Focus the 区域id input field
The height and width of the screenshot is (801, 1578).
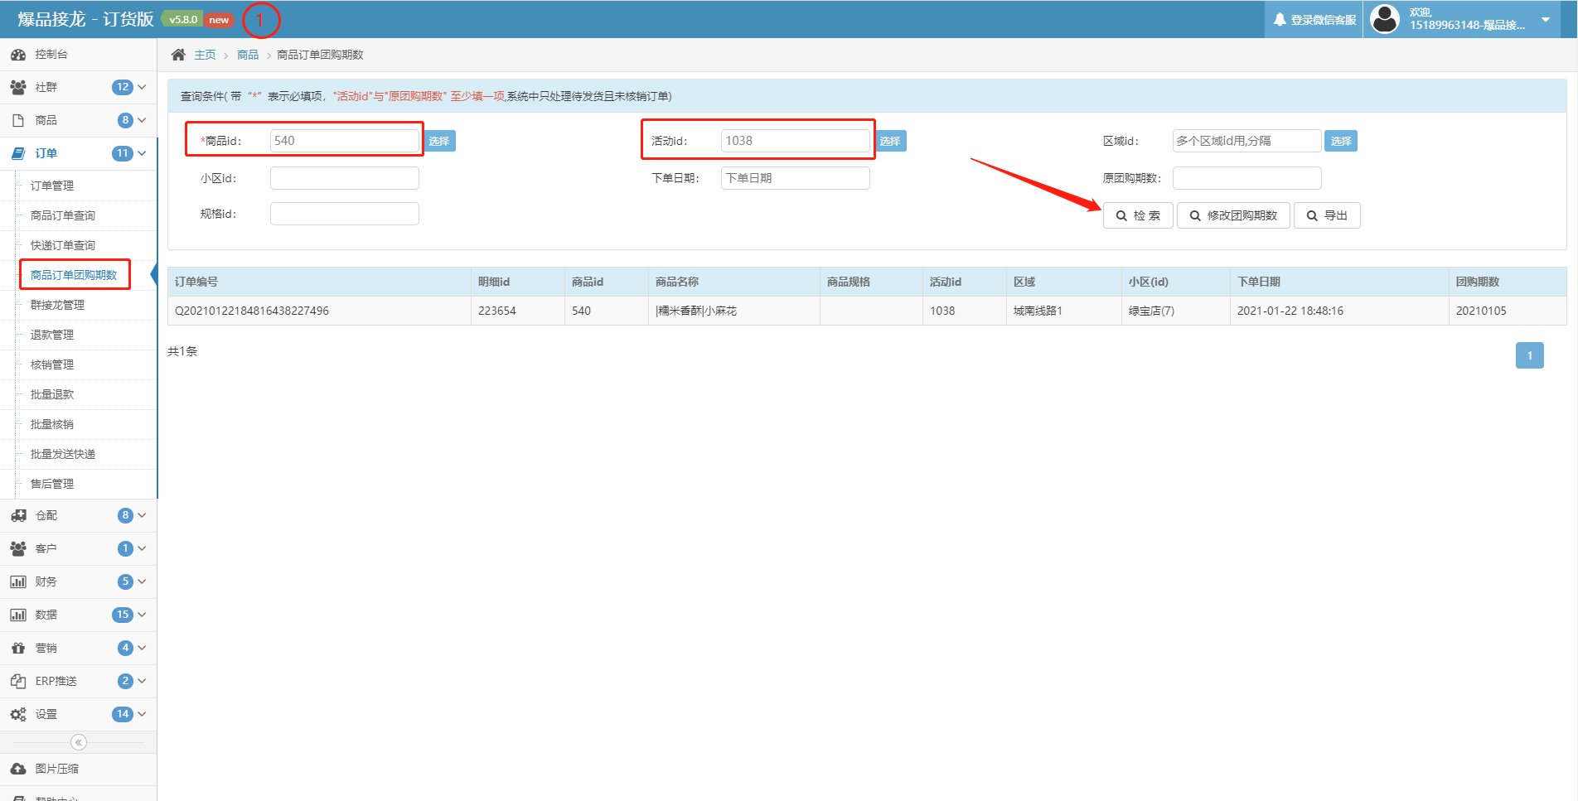coord(1246,141)
